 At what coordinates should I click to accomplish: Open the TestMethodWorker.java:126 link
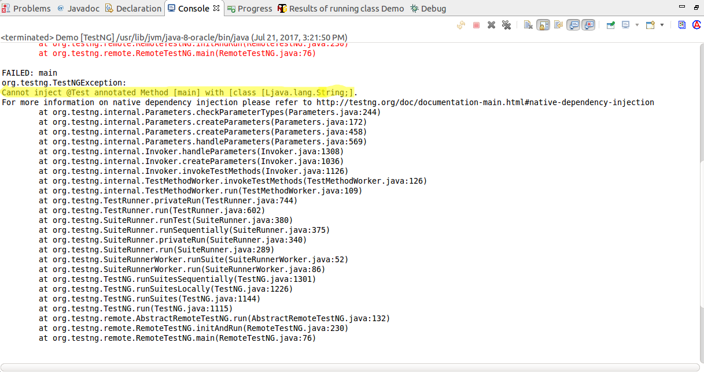click(366, 181)
